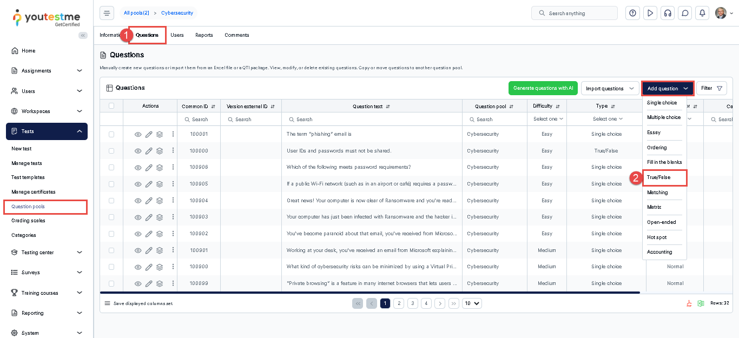Export table to PDF icon

point(689,303)
